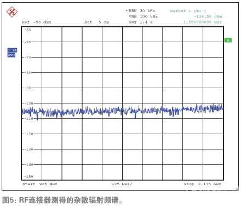241x207 pixels.
Task: Click the green A trace indicator
Action: click(x=228, y=41)
